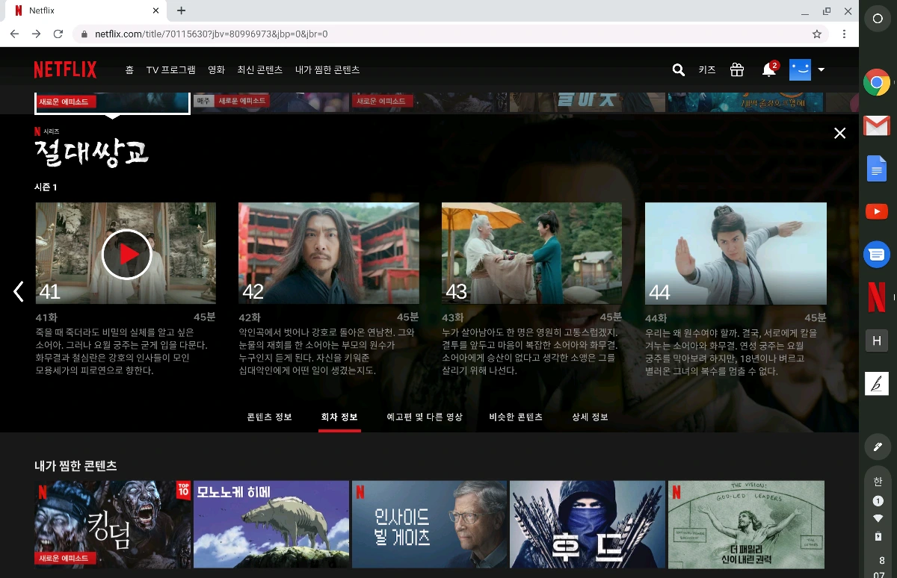Bookmark this page with star icon
This screenshot has width=897, height=578.
[x=816, y=34]
